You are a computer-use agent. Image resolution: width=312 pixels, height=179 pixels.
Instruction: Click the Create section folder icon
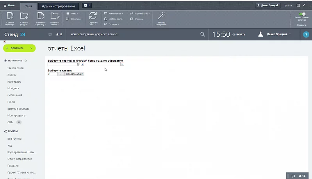point(24,16)
